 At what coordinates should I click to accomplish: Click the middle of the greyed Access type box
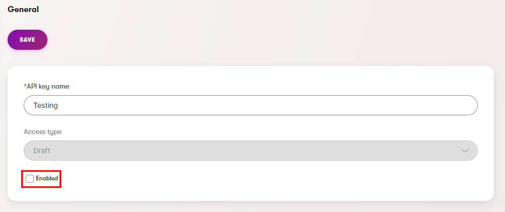pyautogui.click(x=250, y=151)
